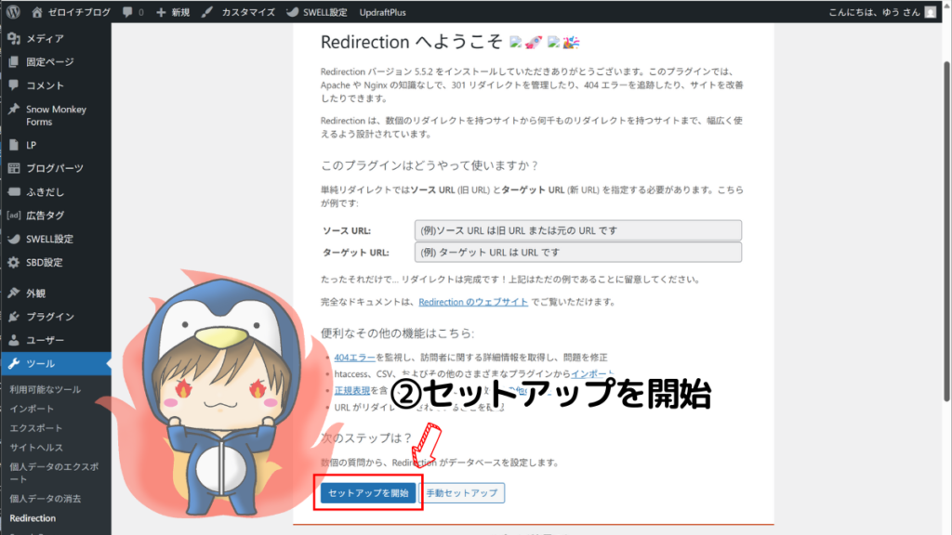Click the コメント speech bubble icon

(x=14, y=85)
